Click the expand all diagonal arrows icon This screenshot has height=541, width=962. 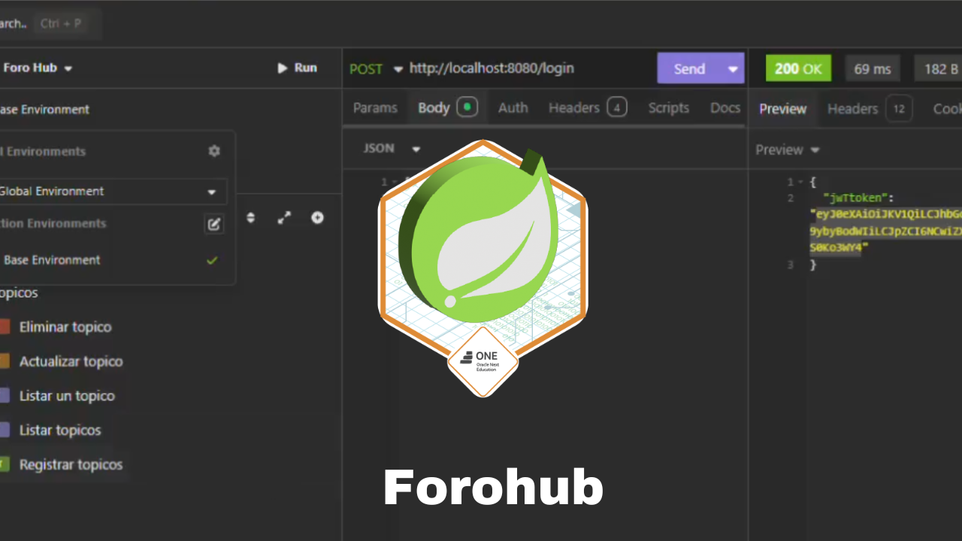[x=284, y=218]
